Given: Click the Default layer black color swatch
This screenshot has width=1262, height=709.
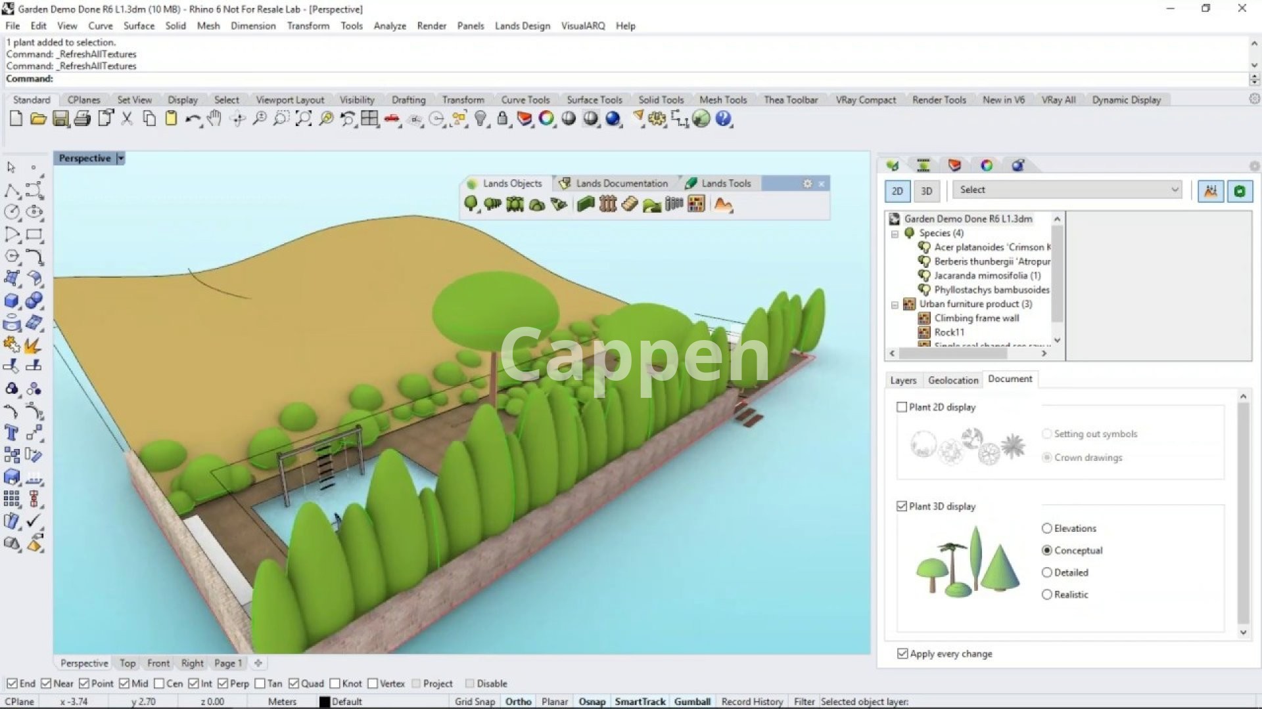Looking at the screenshot, I should tap(324, 701).
